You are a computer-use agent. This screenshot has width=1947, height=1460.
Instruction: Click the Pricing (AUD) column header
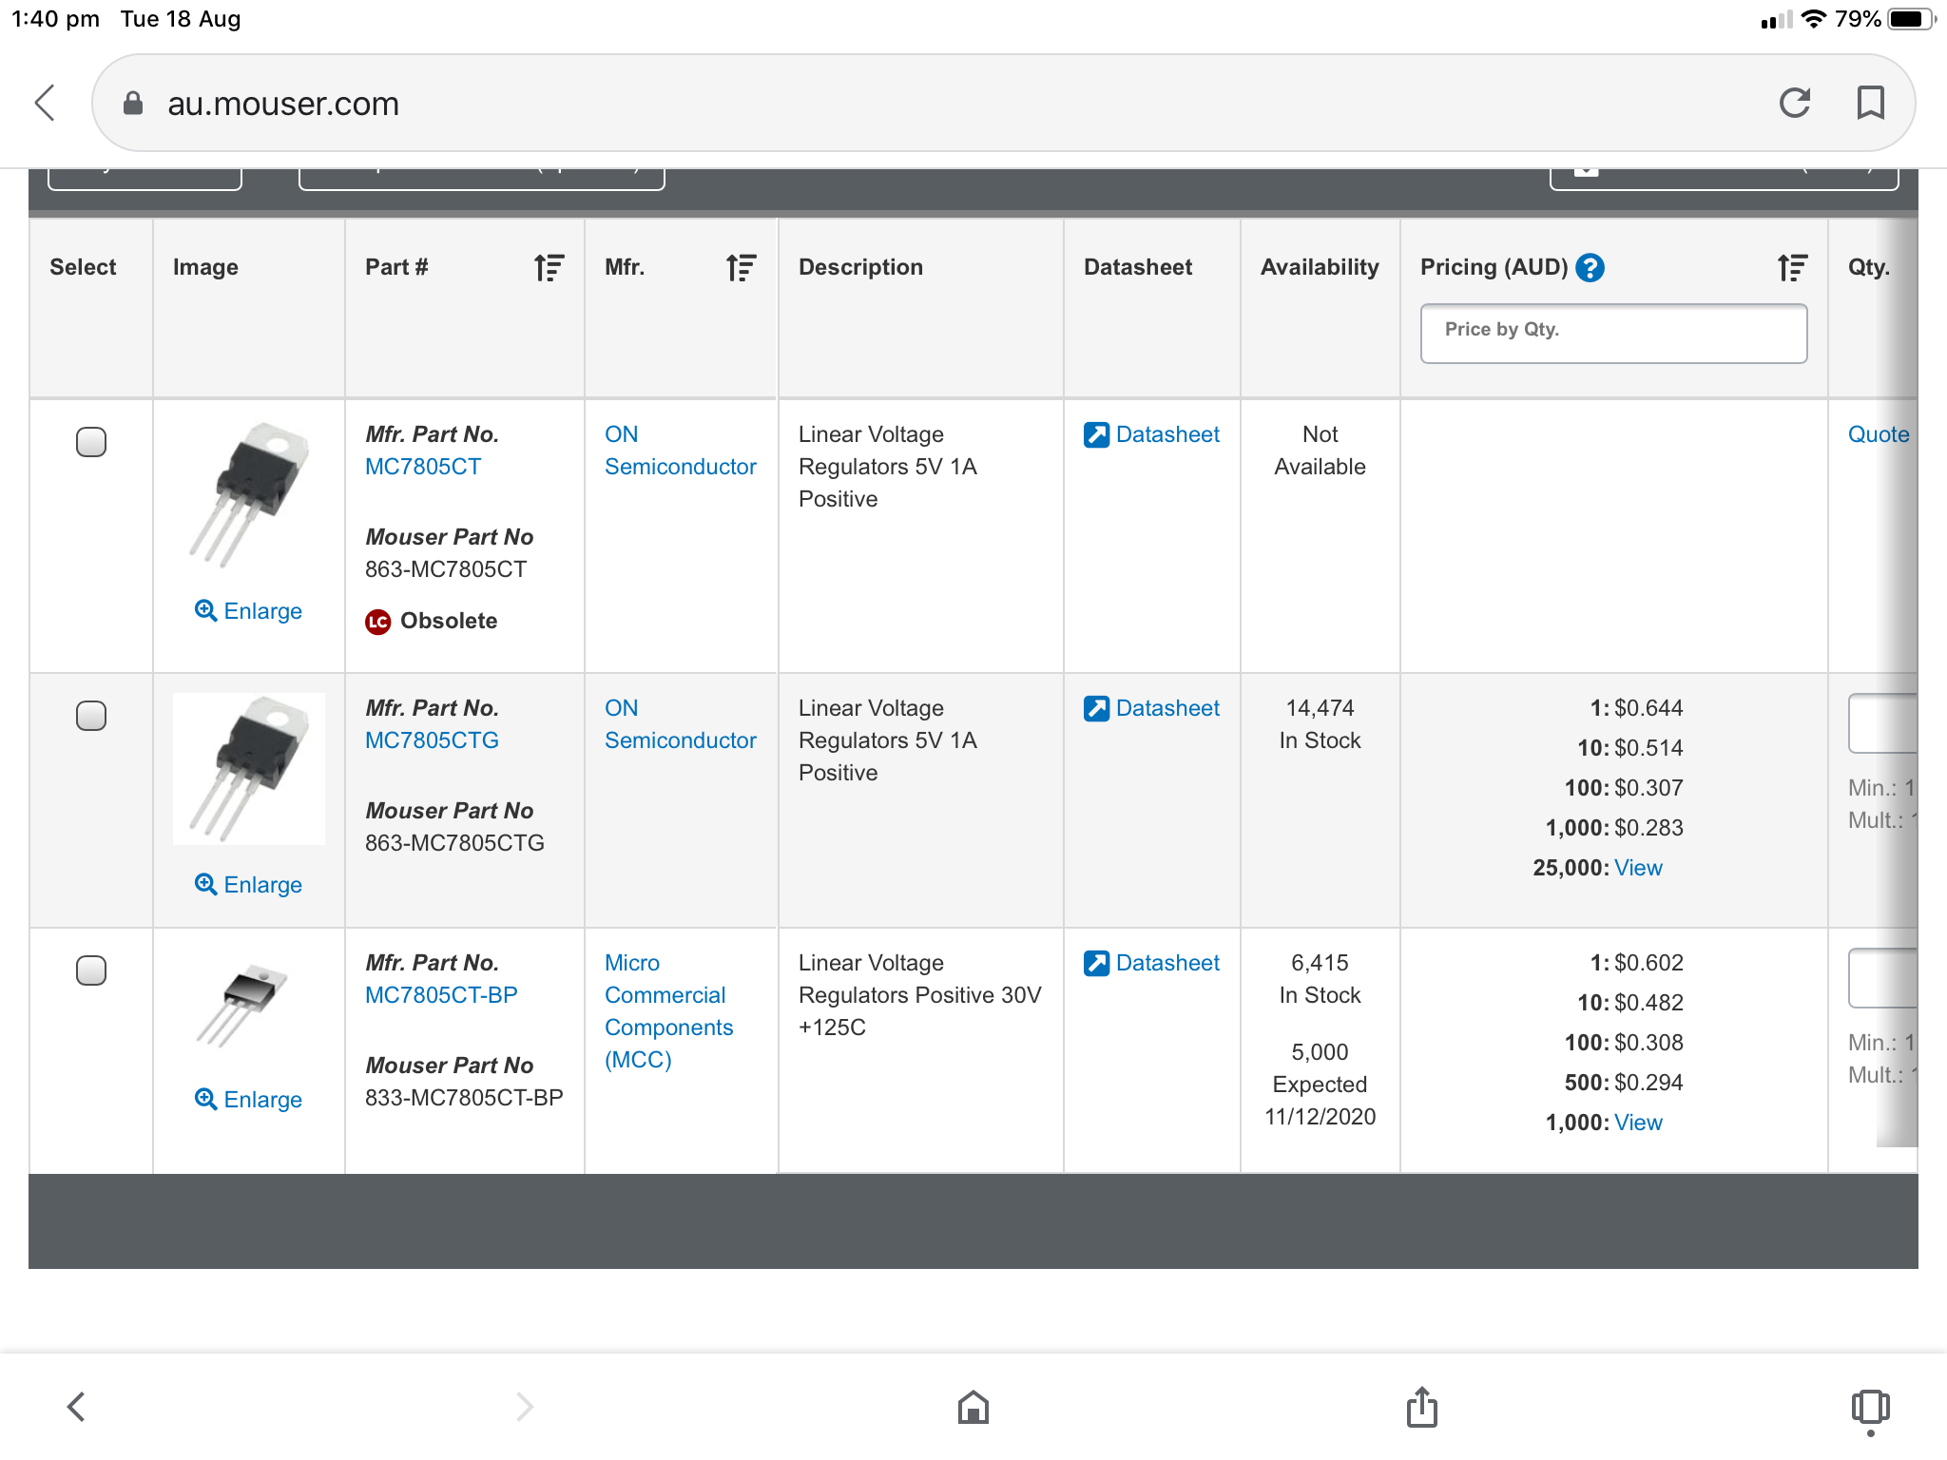pyautogui.click(x=1494, y=268)
